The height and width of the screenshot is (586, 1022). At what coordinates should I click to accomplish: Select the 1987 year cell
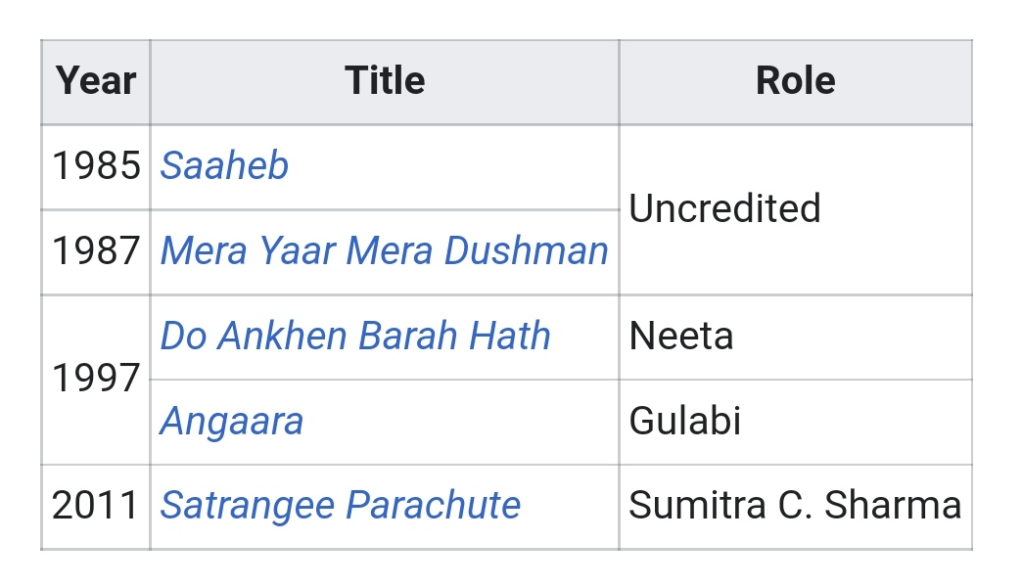click(96, 252)
